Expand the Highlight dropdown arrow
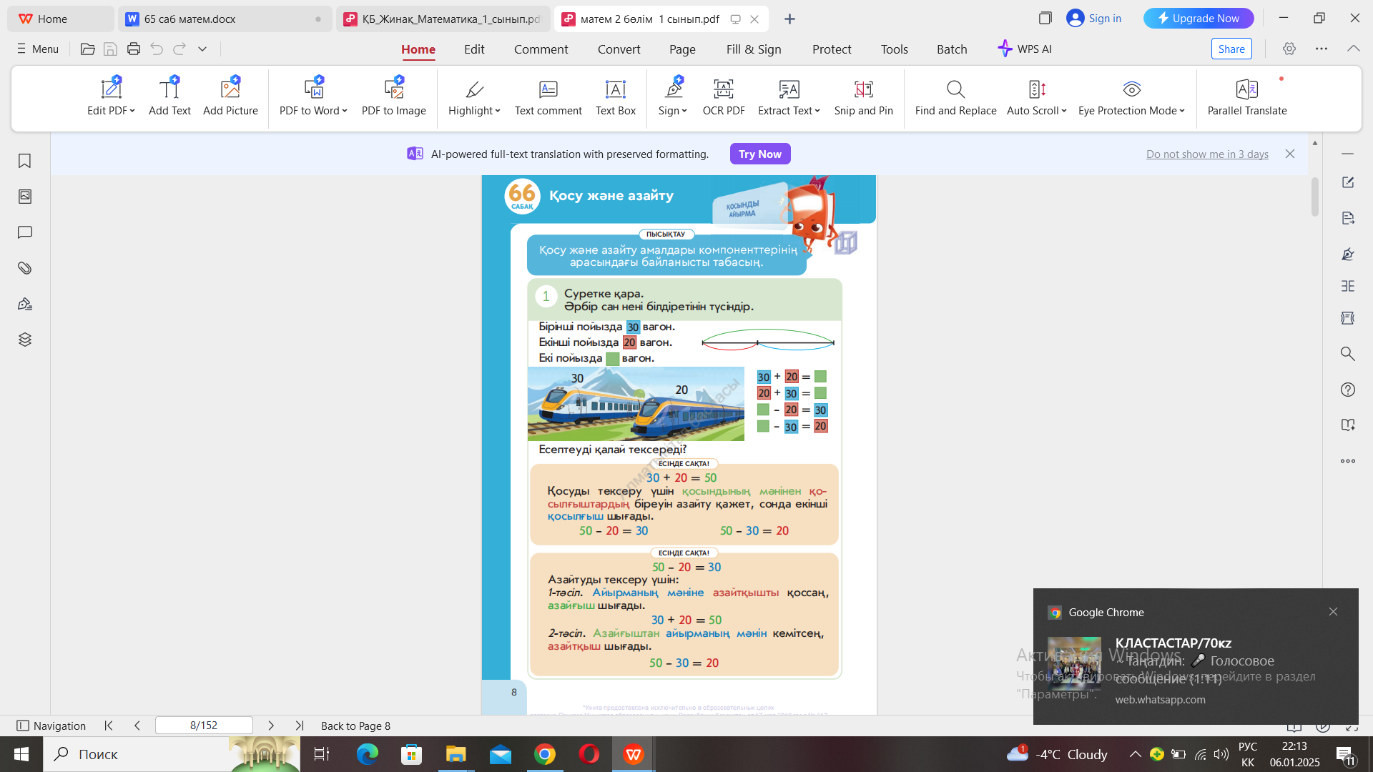This screenshot has height=772, width=1373. pyautogui.click(x=498, y=111)
